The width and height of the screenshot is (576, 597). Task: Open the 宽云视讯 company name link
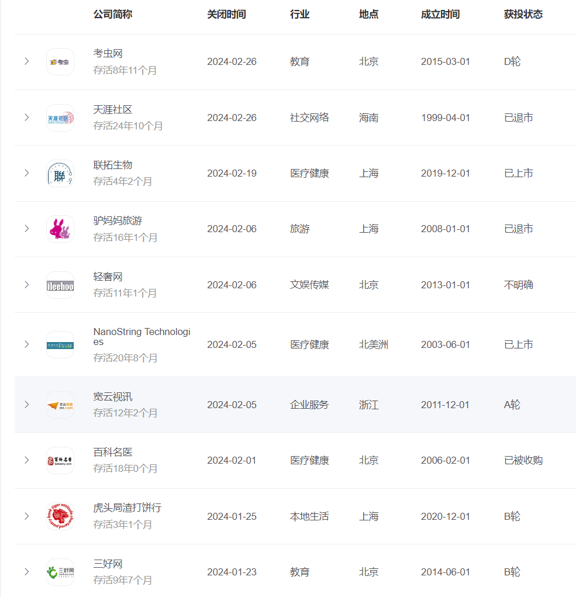tap(113, 396)
